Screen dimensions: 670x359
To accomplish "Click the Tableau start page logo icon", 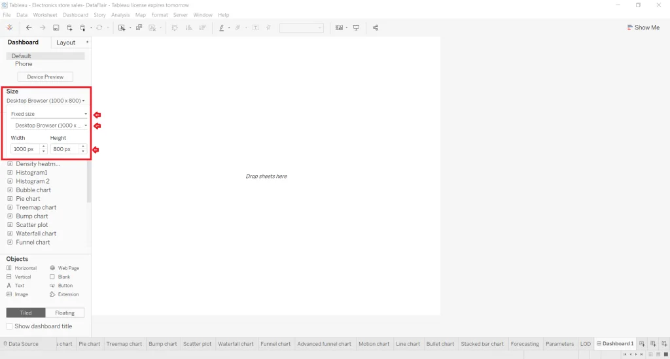I will click(x=9, y=27).
